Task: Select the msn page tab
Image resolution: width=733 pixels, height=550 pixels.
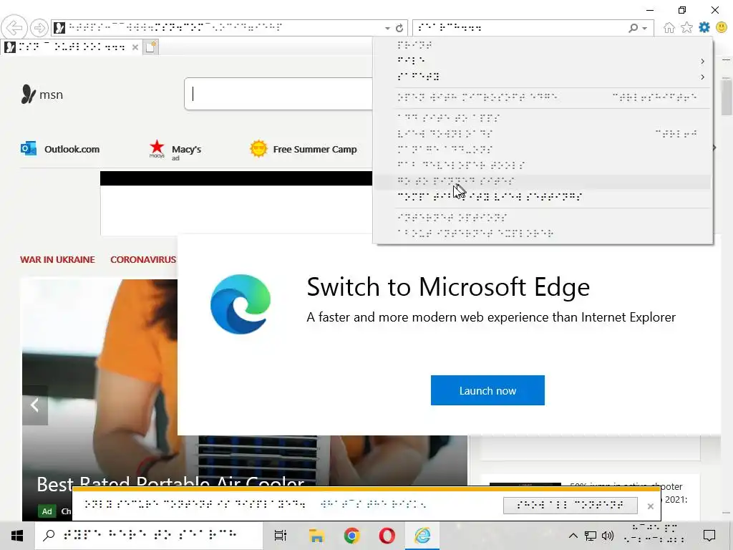Action: [x=71, y=47]
